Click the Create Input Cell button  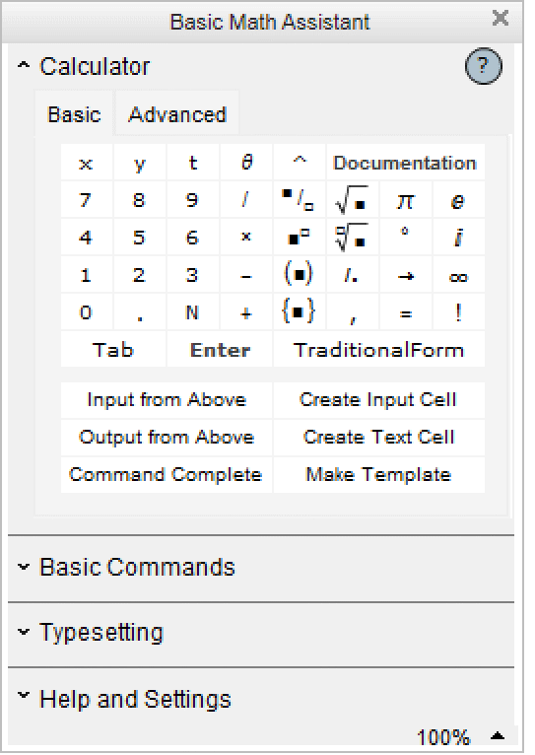tap(378, 399)
